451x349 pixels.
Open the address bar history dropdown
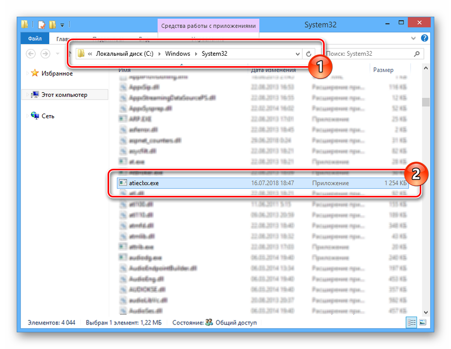[298, 54]
